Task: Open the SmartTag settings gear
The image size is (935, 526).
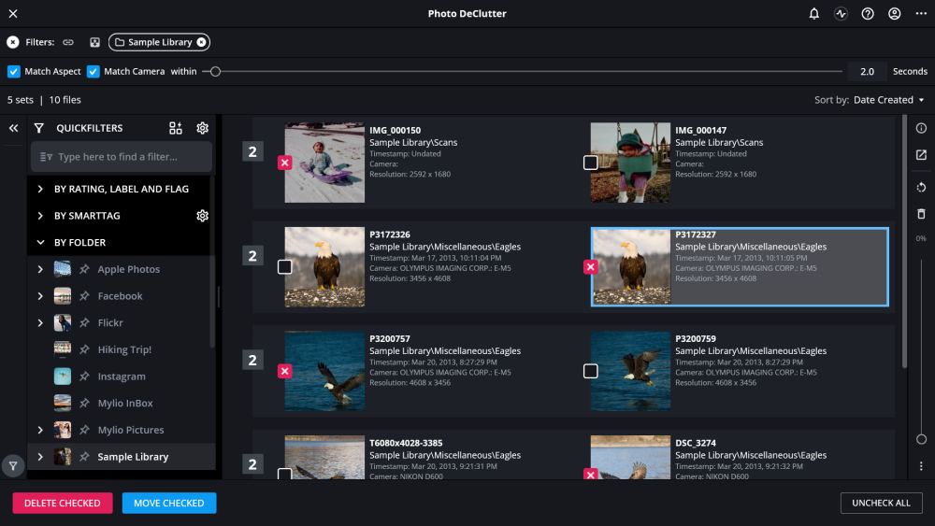Action: (x=203, y=216)
